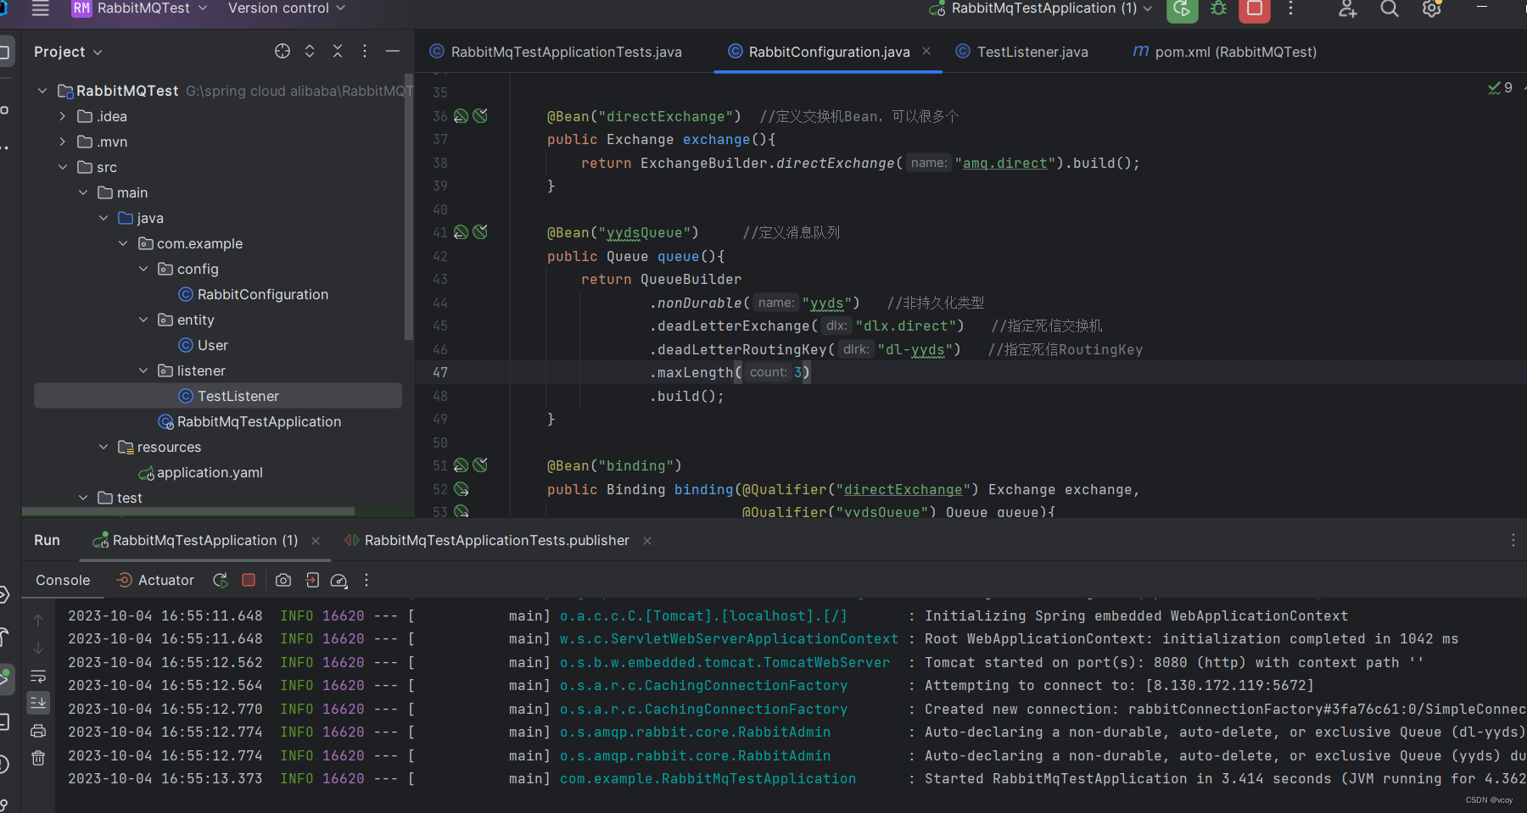This screenshot has width=1527, height=813.
Task: Collapse the entity package
Action: point(143,320)
